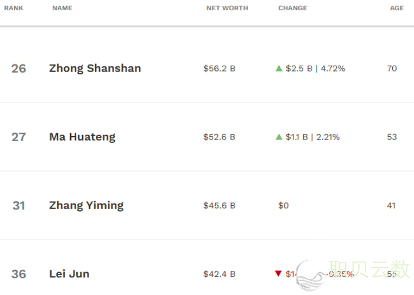
Task: Click the $2.5 B | 4.72% change text
Action: point(315,69)
